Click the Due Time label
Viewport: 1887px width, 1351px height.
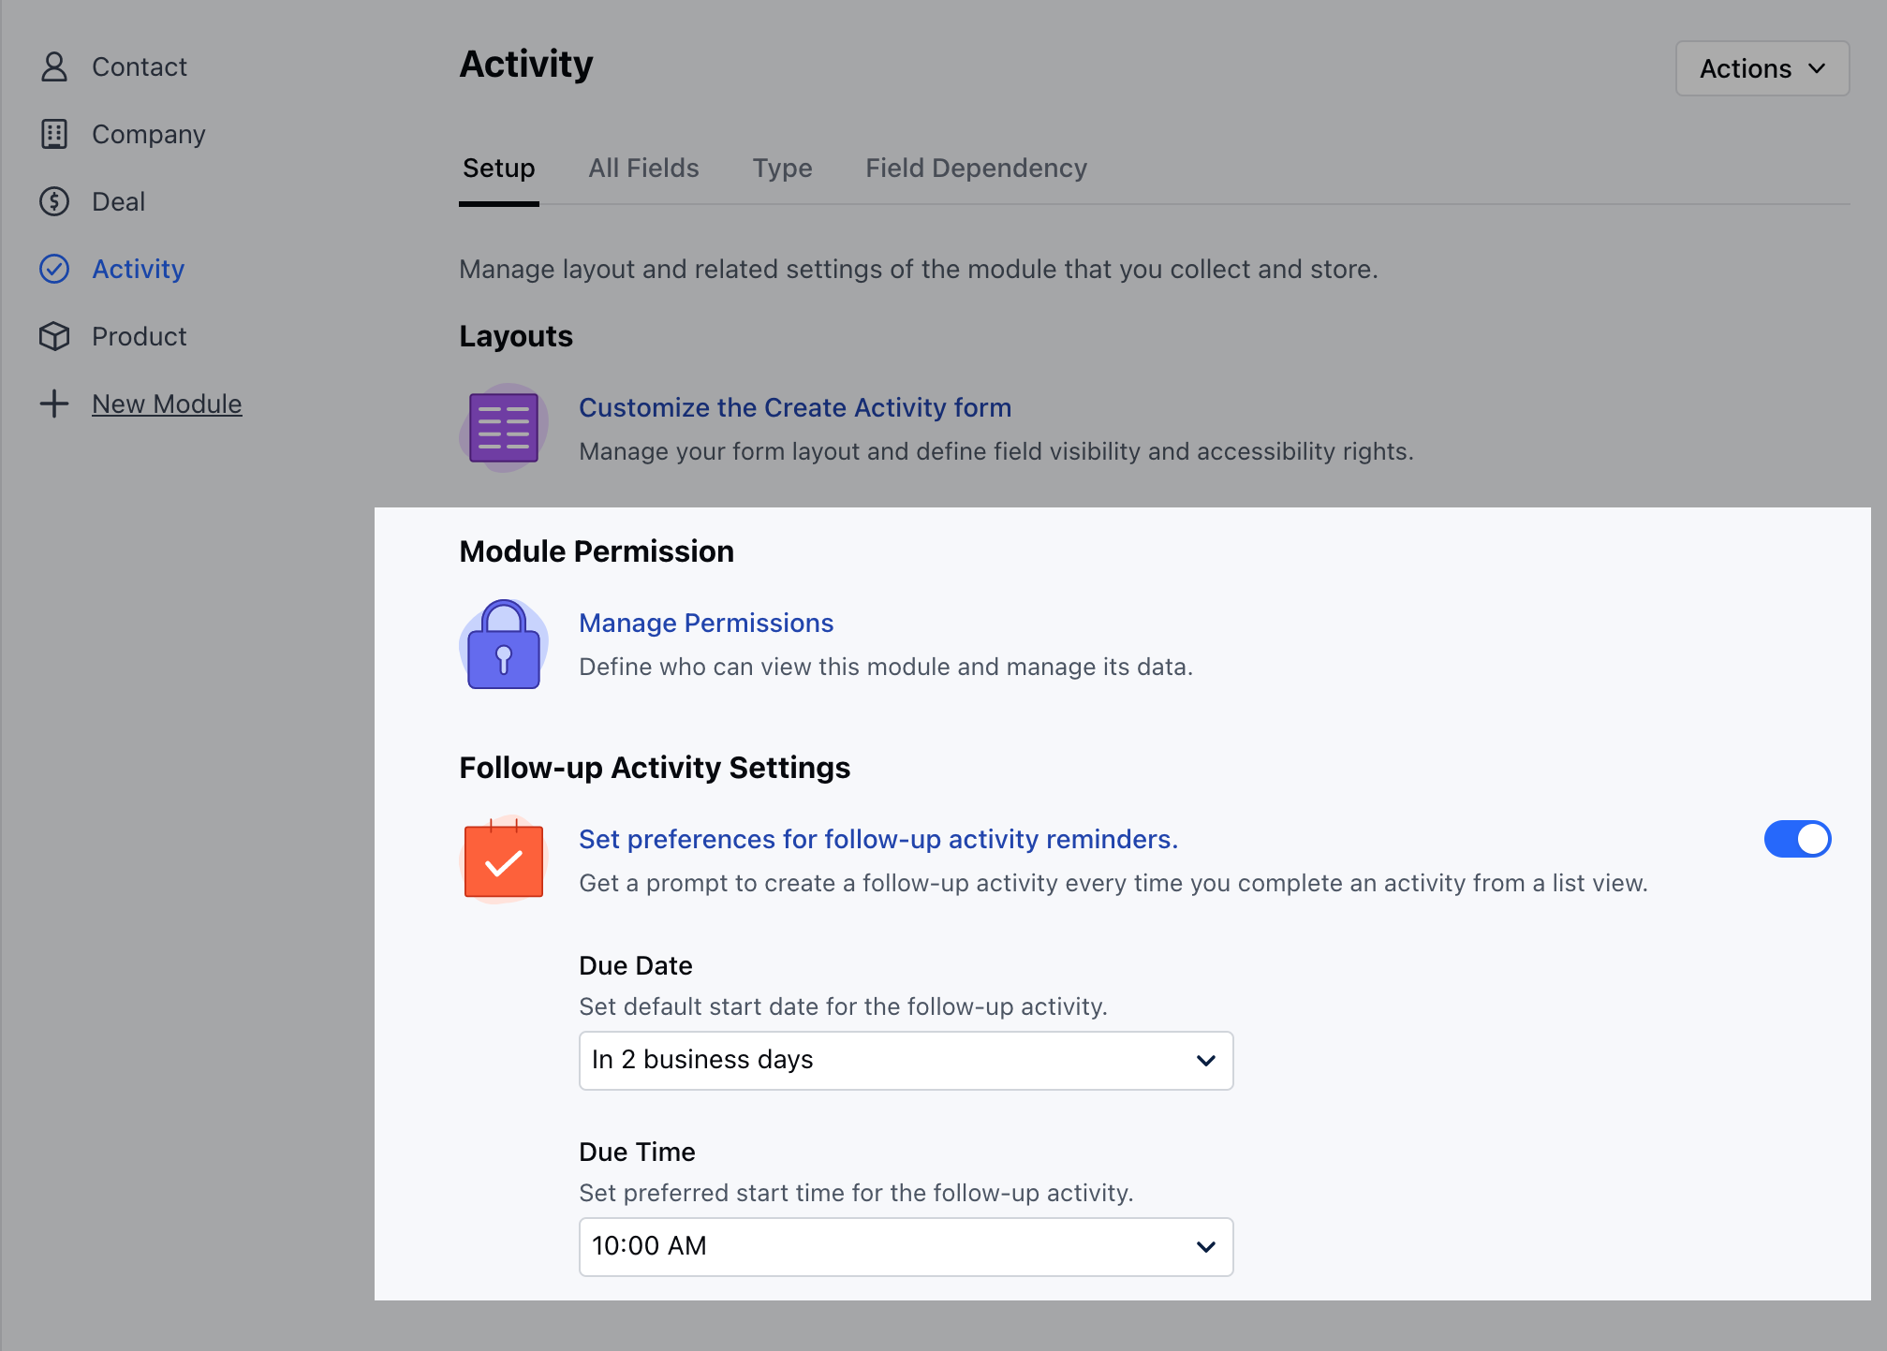coord(637,1152)
